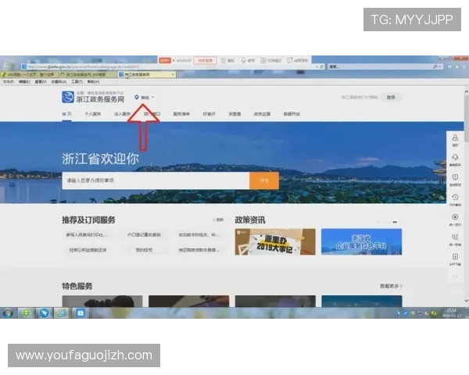The image size is (469, 375).
Task: Click the browser home icon at top right
Action: [x=450, y=66]
